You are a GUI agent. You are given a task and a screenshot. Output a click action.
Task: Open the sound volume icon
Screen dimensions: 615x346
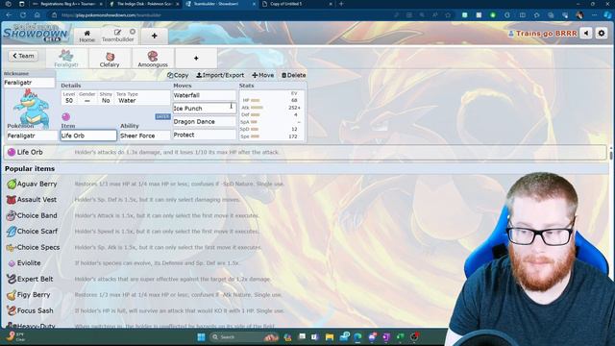(586, 34)
